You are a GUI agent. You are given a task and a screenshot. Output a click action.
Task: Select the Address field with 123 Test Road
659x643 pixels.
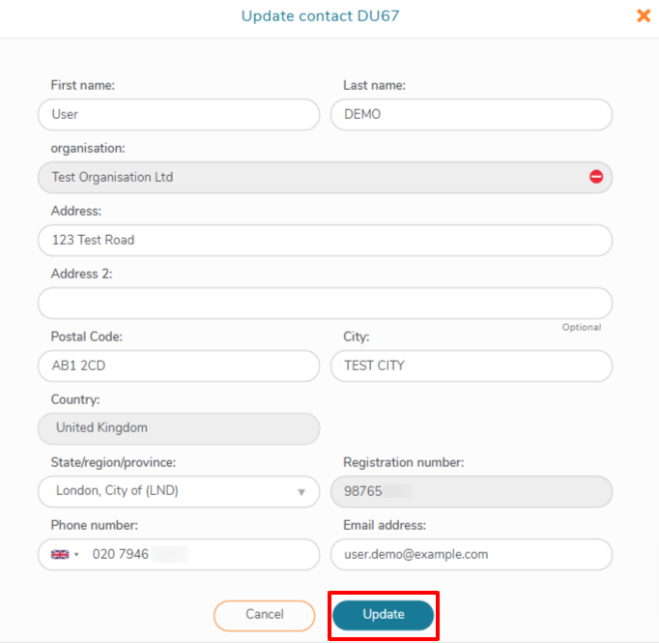pyautogui.click(x=325, y=240)
